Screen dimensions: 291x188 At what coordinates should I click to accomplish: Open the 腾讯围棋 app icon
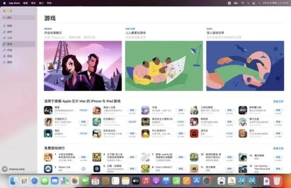[243, 157]
